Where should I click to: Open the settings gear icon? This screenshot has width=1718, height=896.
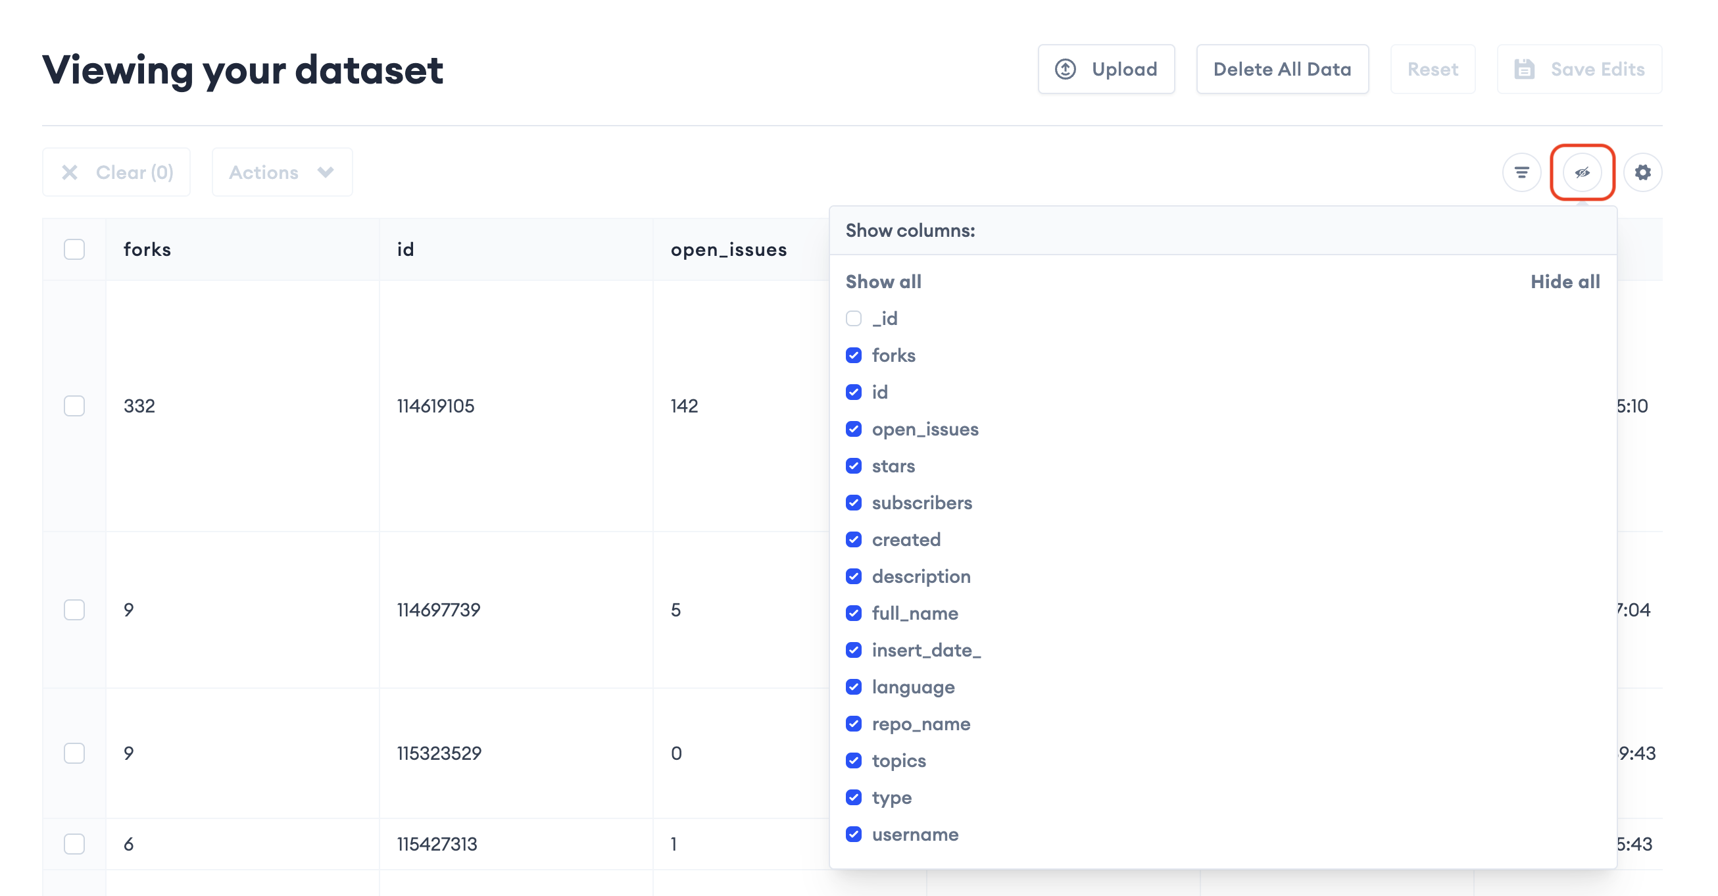point(1642,173)
